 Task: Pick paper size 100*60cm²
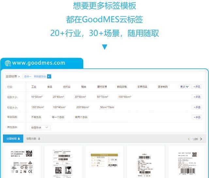[125, 97]
